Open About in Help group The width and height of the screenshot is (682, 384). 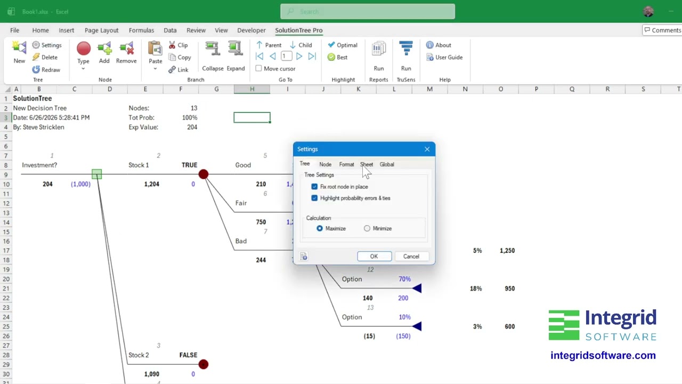[x=439, y=45]
